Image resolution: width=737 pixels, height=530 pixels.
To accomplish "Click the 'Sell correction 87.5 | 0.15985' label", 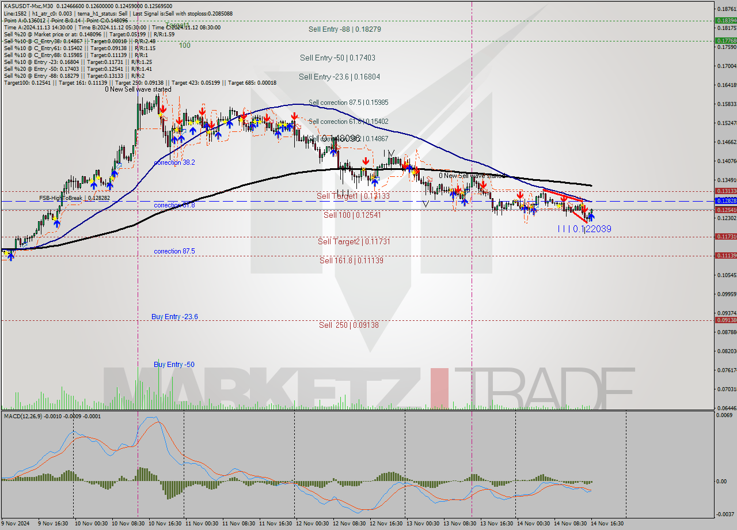I will [348, 103].
